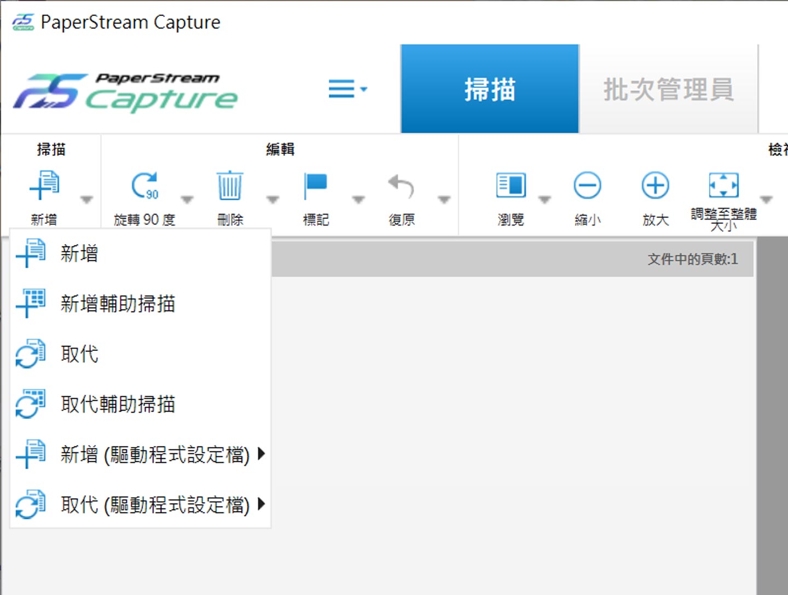Expand the arrow next to 旋轉 90 度
This screenshot has width=788, height=595.
click(x=187, y=199)
